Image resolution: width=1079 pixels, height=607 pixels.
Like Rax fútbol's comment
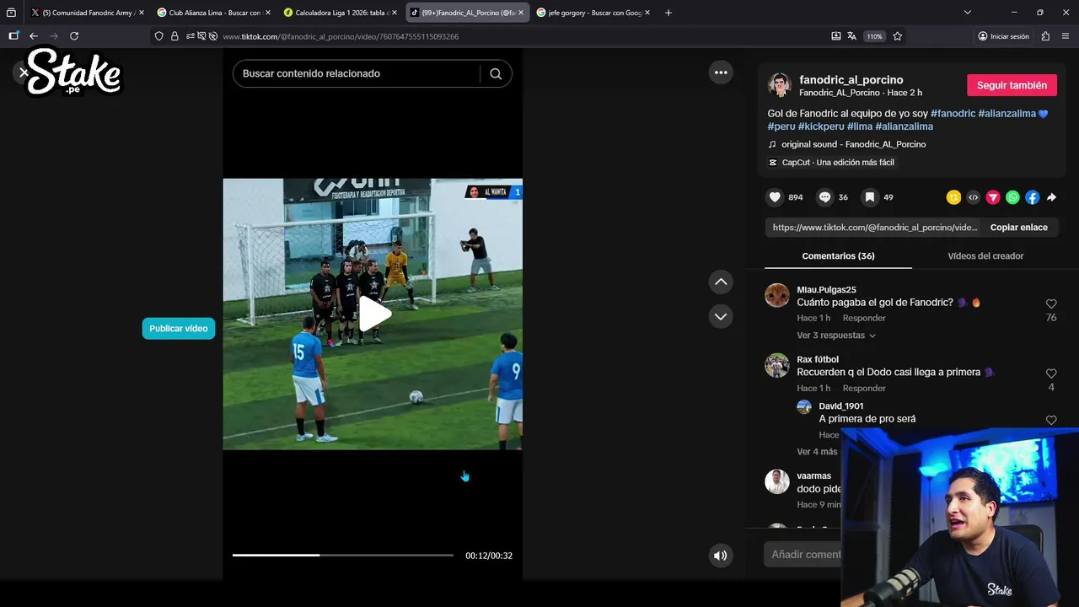click(1051, 373)
